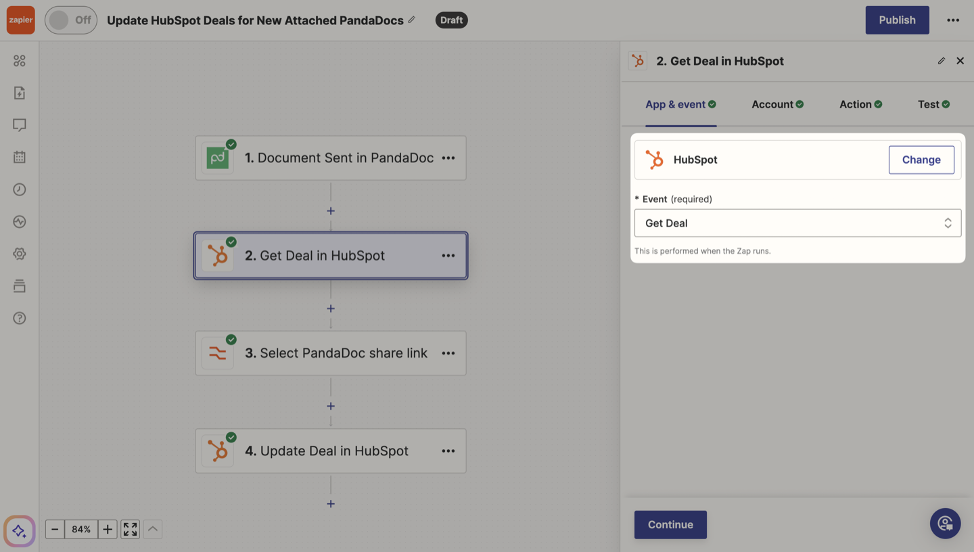Screen dimensions: 974x552
Task: Open the apps grid icon in sidebar
Action: pyautogui.click(x=20, y=61)
